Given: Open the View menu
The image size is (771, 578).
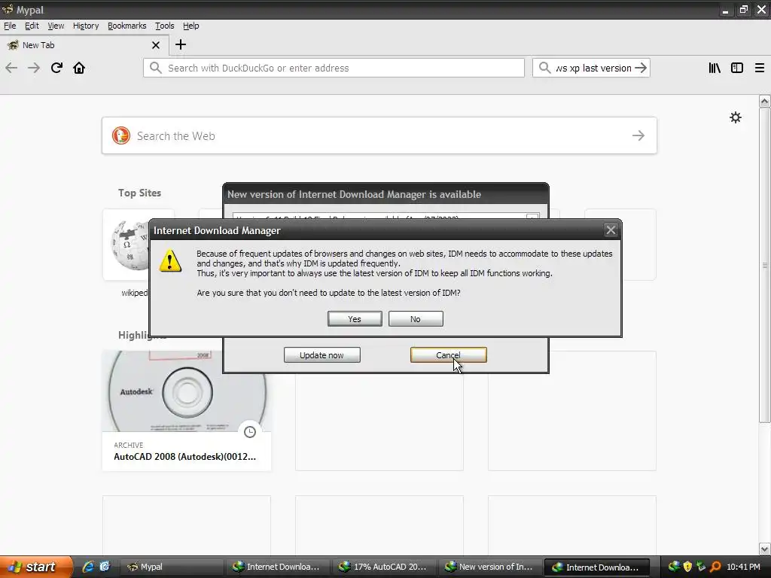Looking at the screenshot, I should pos(56,26).
